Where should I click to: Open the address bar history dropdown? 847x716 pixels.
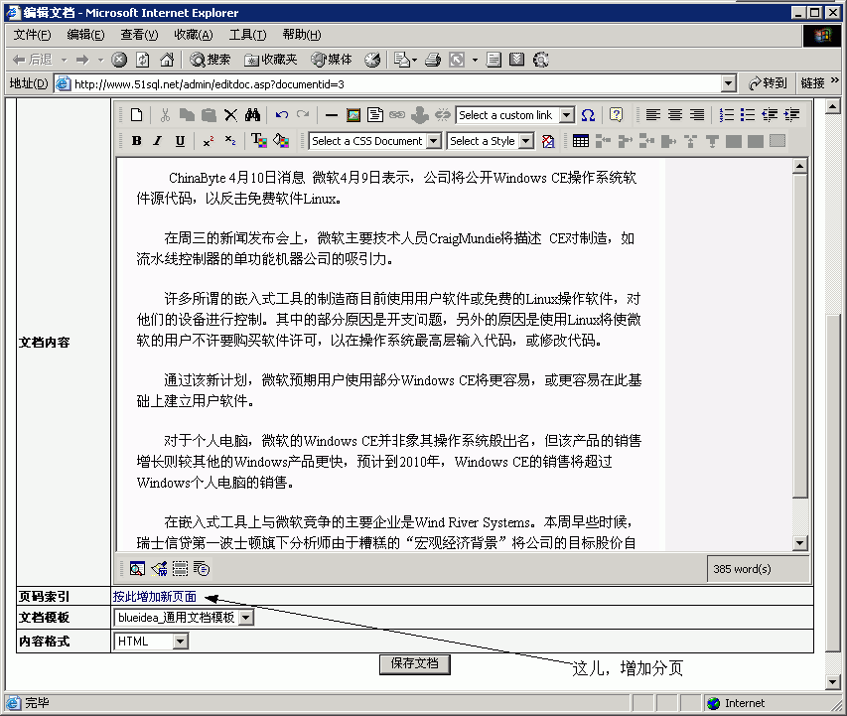pyautogui.click(x=729, y=83)
